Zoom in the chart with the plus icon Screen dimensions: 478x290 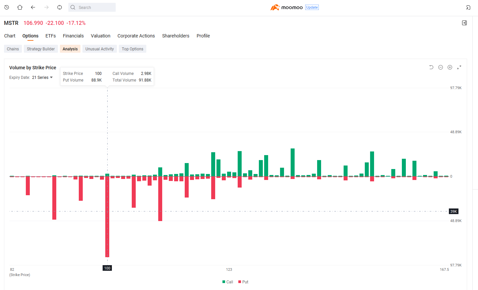(x=450, y=67)
